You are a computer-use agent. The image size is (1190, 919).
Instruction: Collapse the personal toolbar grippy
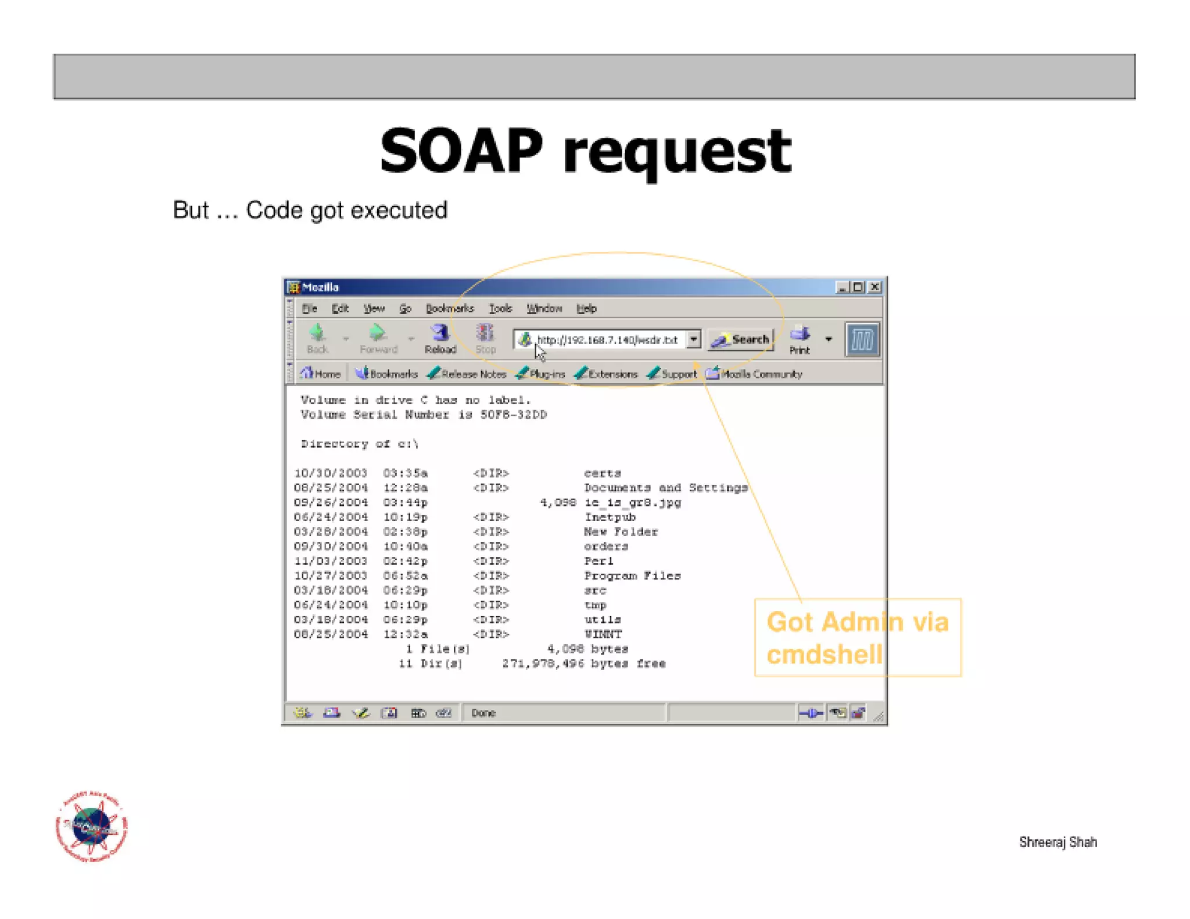pyautogui.click(x=289, y=372)
